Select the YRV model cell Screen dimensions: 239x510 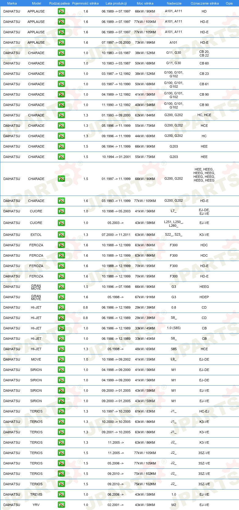tap(36, 505)
